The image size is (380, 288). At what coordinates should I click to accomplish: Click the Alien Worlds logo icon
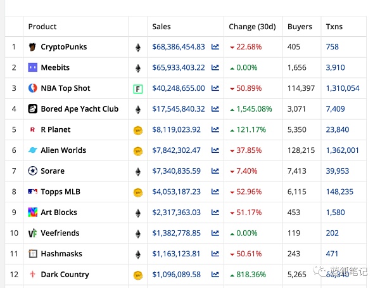click(33, 150)
